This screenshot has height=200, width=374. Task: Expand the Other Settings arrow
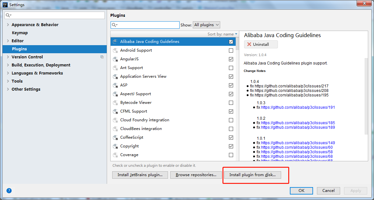coord(8,89)
